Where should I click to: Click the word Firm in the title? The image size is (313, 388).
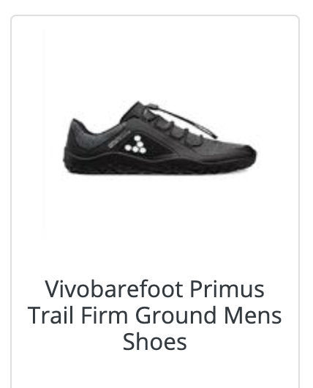click(105, 316)
